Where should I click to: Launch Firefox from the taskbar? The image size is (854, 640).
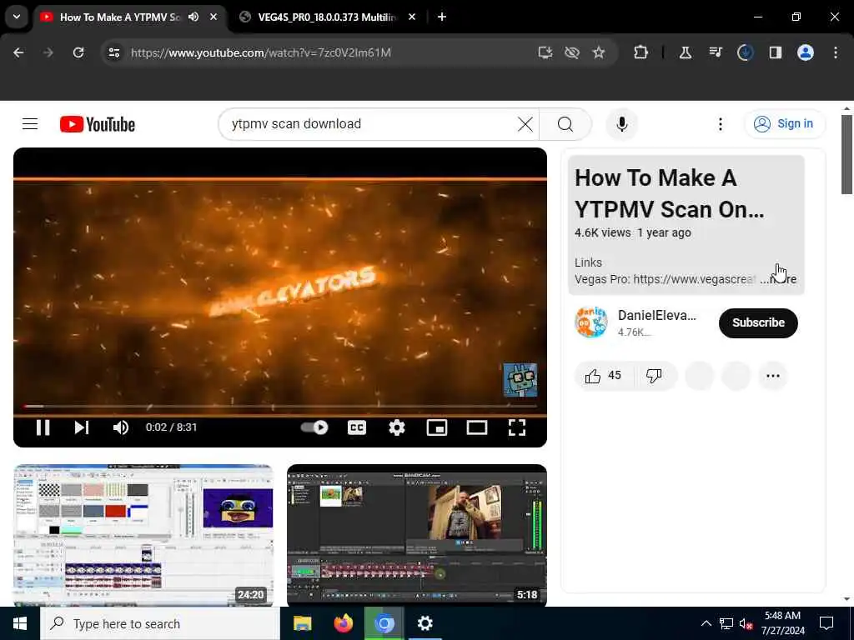(343, 623)
